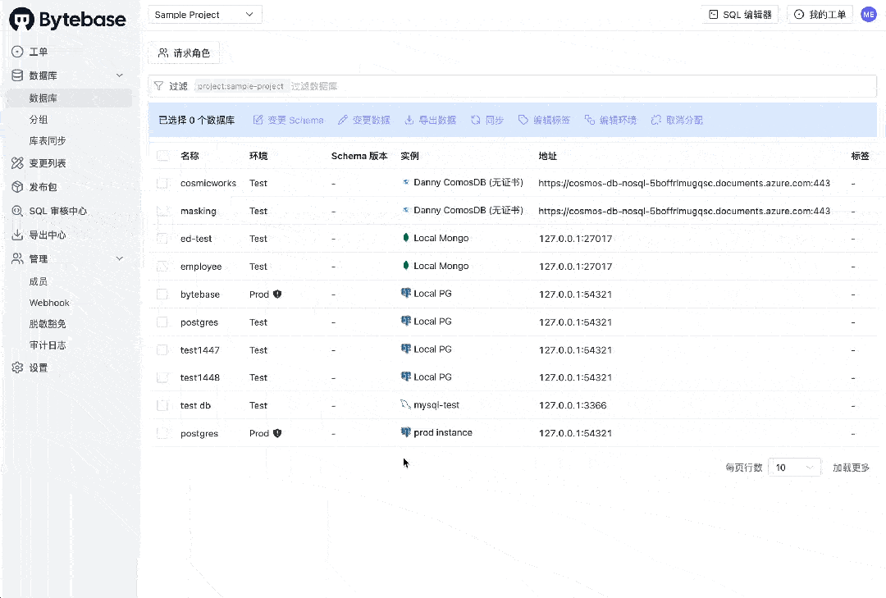Click the 发布包 release package icon
This screenshot has width=886, height=598.
click(17, 187)
